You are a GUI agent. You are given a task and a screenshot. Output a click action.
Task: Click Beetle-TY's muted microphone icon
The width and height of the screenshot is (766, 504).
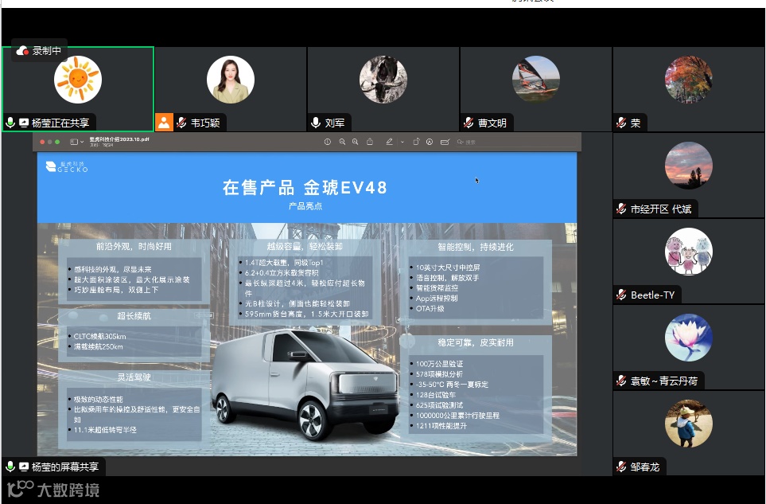tap(621, 295)
